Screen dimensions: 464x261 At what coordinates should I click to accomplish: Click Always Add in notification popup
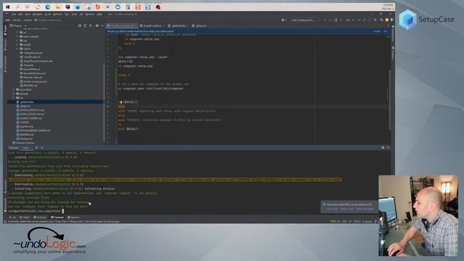[x=347, y=209]
